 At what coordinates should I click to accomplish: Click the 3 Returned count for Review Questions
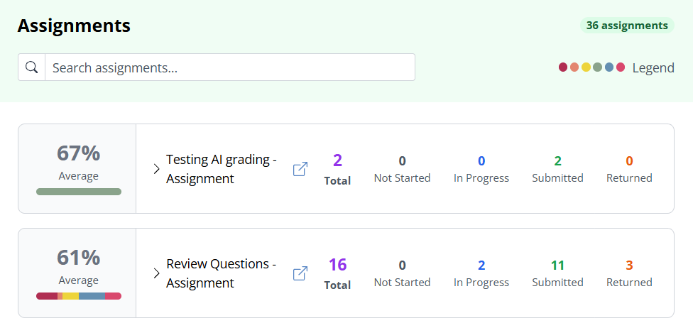(629, 266)
